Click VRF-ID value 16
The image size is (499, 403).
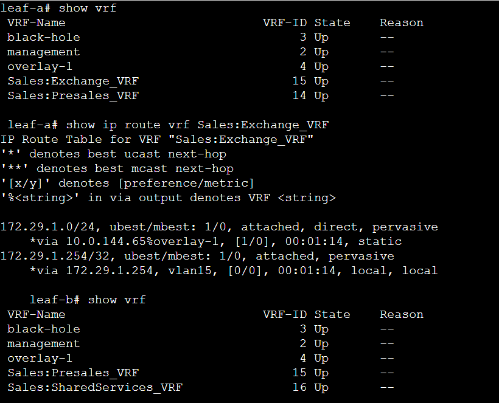click(299, 387)
